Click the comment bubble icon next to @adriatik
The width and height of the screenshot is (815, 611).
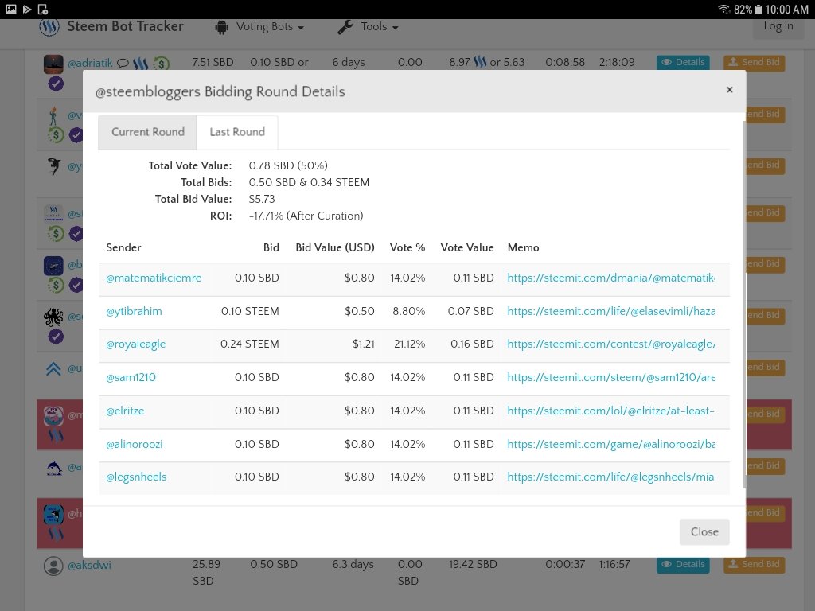[x=123, y=64]
